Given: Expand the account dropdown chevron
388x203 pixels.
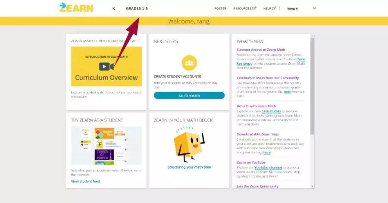Looking at the screenshot, I should click(314, 8).
